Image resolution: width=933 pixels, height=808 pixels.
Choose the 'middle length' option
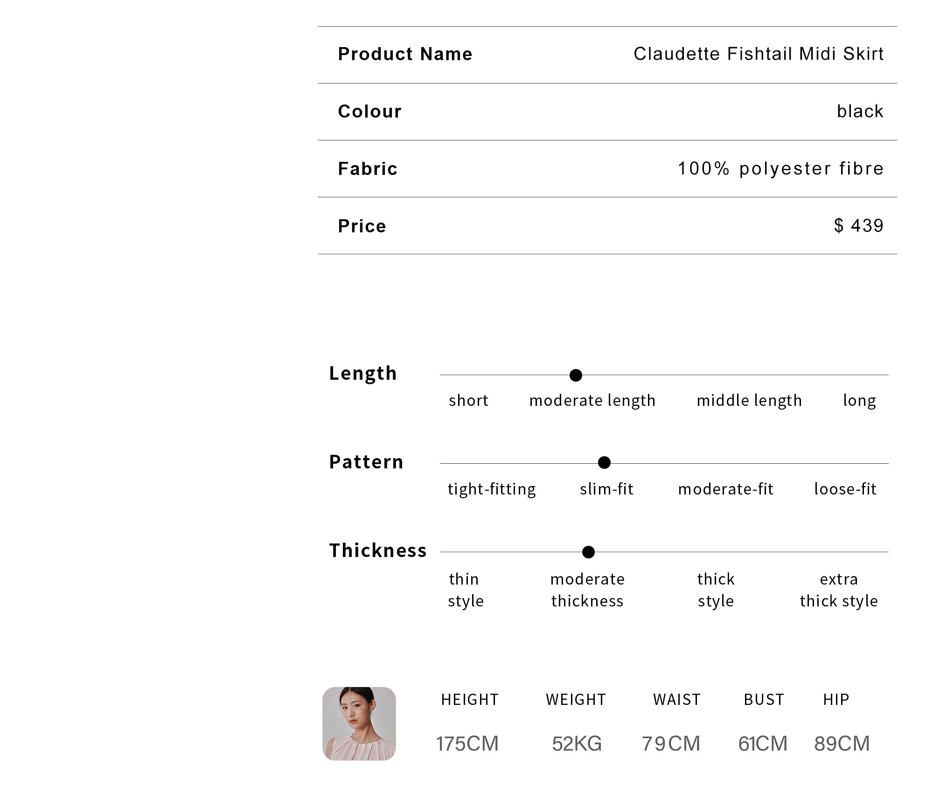pos(749,401)
